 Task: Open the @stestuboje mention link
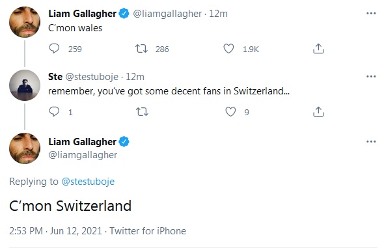pos(88,182)
